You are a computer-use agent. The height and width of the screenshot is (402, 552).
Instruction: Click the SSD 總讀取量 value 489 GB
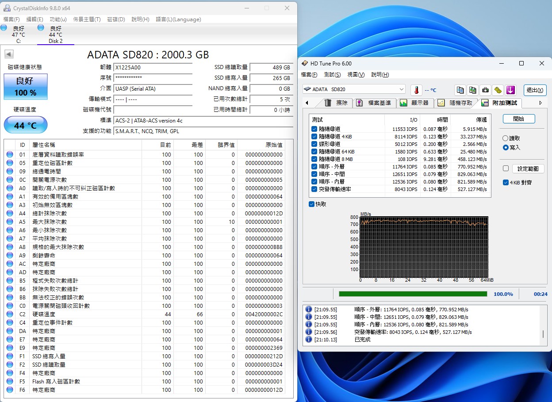click(271, 68)
